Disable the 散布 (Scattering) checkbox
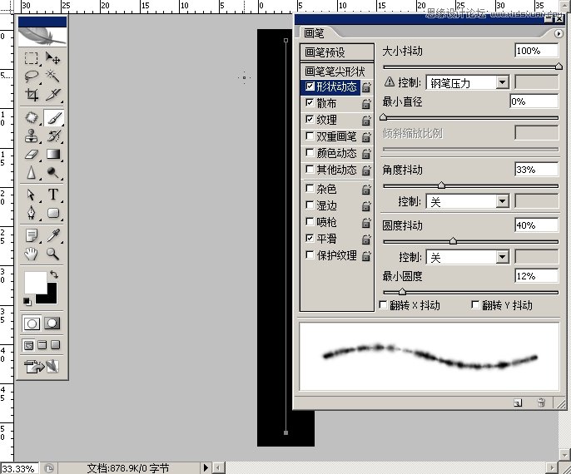The width and height of the screenshot is (571, 474). pos(310,103)
